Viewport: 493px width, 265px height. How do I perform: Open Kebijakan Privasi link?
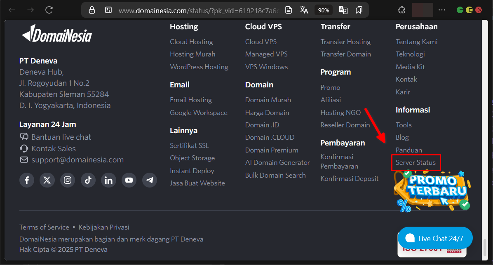pyautogui.click(x=104, y=227)
